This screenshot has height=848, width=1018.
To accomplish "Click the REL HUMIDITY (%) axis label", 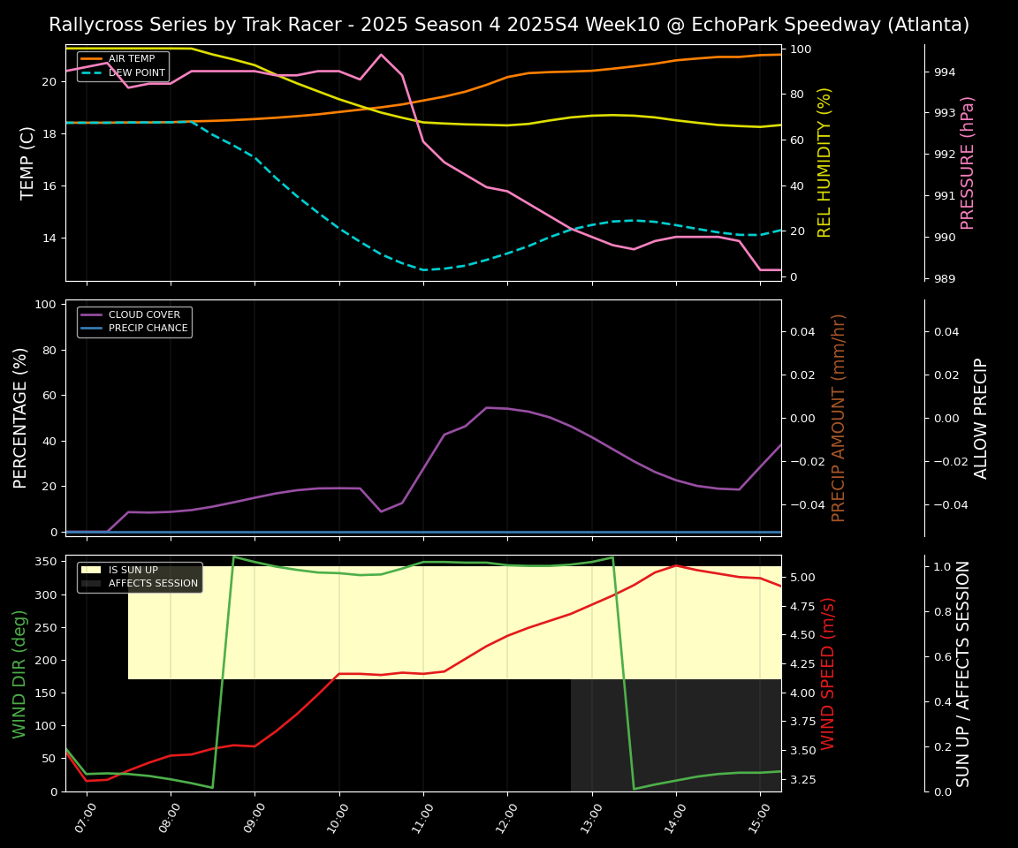I will pos(824,163).
